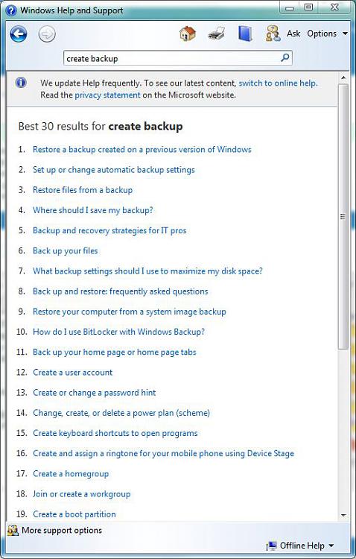Open the Help and Support home icon
356x559 pixels.
[x=188, y=34]
